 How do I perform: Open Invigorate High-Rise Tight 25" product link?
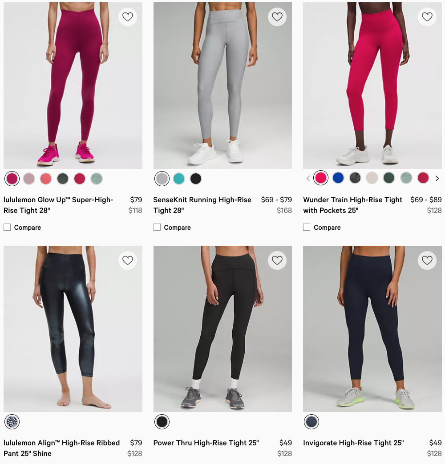(353, 443)
